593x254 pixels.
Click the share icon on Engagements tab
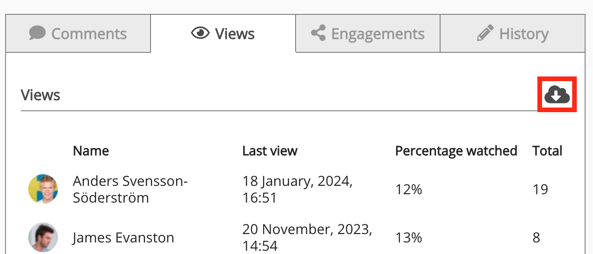[x=318, y=33]
